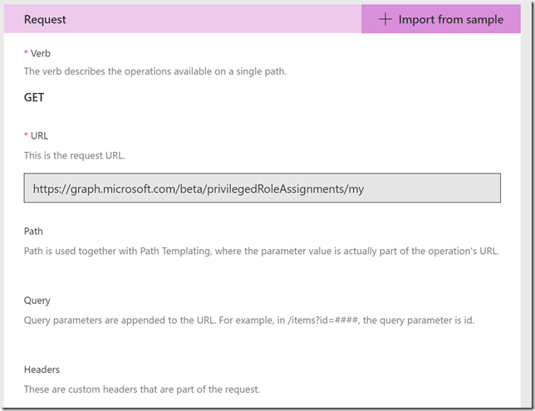535x411 pixels.
Task: Click the Import from sample button
Action: point(441,19)
